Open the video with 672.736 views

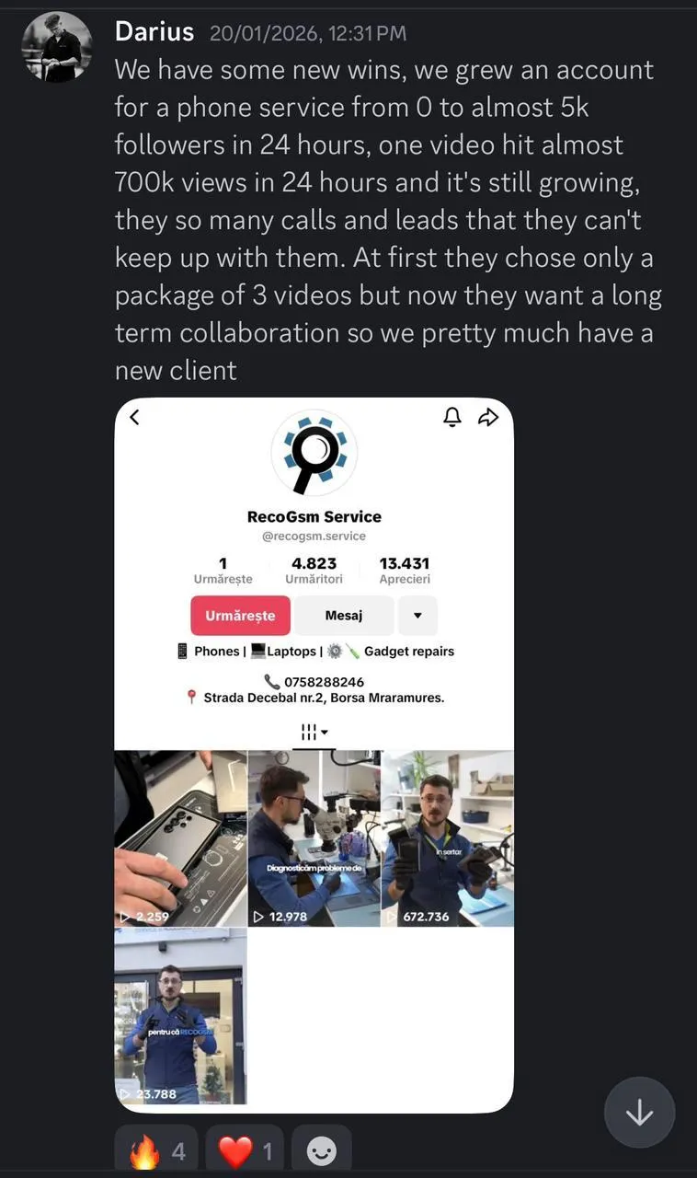(x=448, y=838)
